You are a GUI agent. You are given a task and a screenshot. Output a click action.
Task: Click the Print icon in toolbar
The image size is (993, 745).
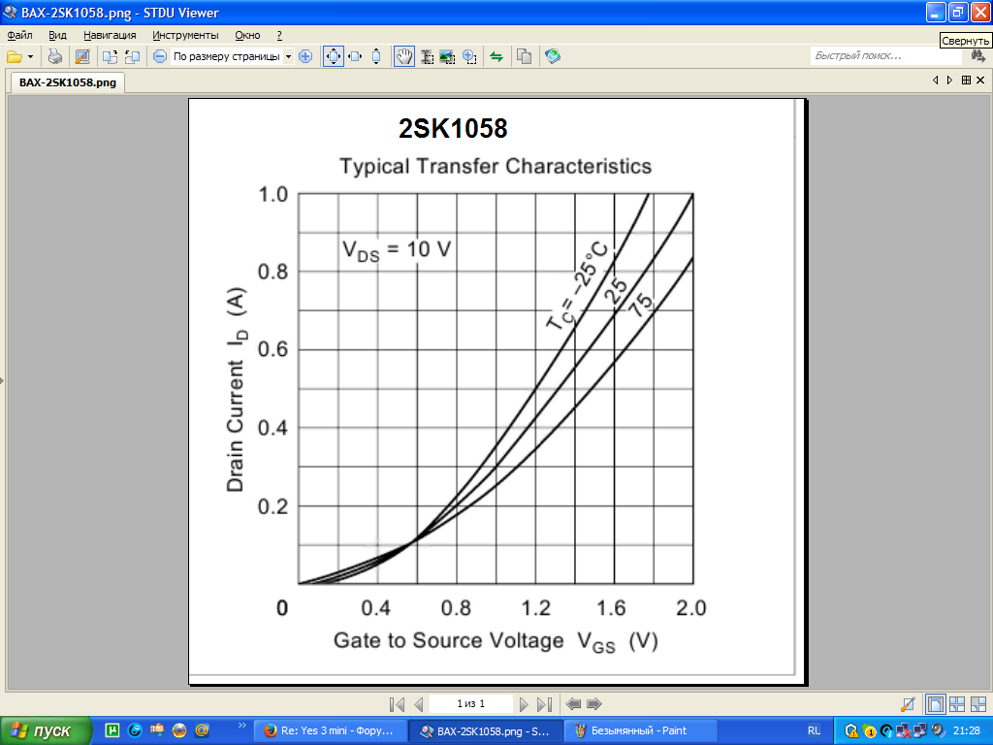[55, 57]
